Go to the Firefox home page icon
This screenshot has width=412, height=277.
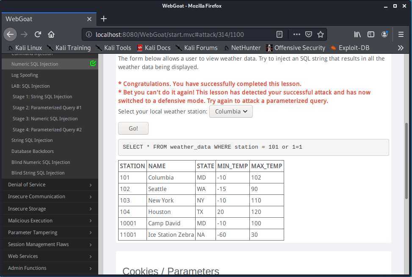(51, 34)
